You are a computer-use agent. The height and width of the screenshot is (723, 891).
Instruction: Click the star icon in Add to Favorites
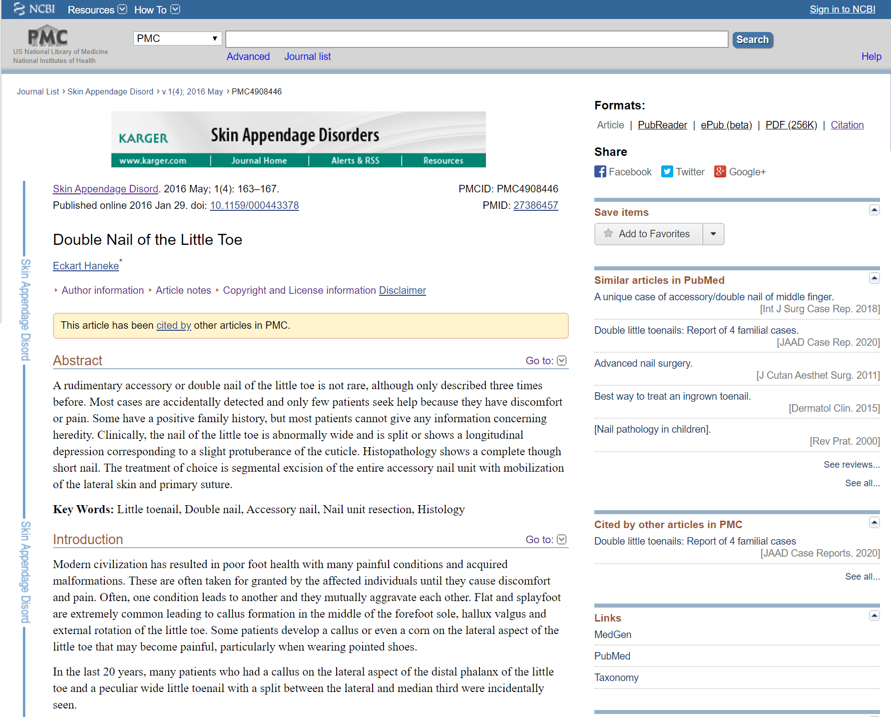tap(608, 233)
